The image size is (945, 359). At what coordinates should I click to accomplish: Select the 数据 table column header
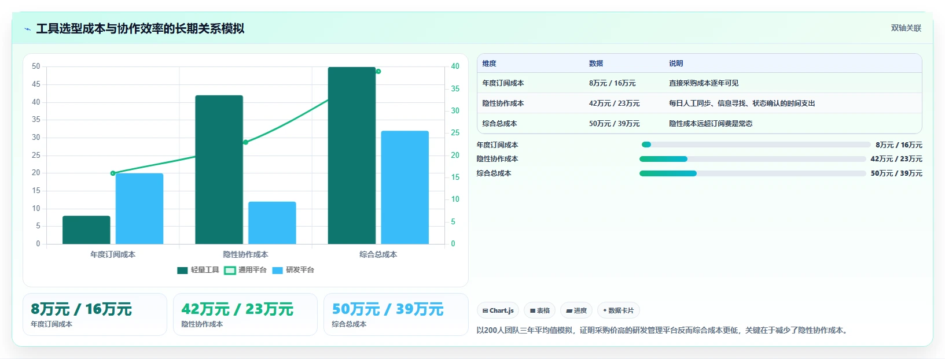(596, 64)
